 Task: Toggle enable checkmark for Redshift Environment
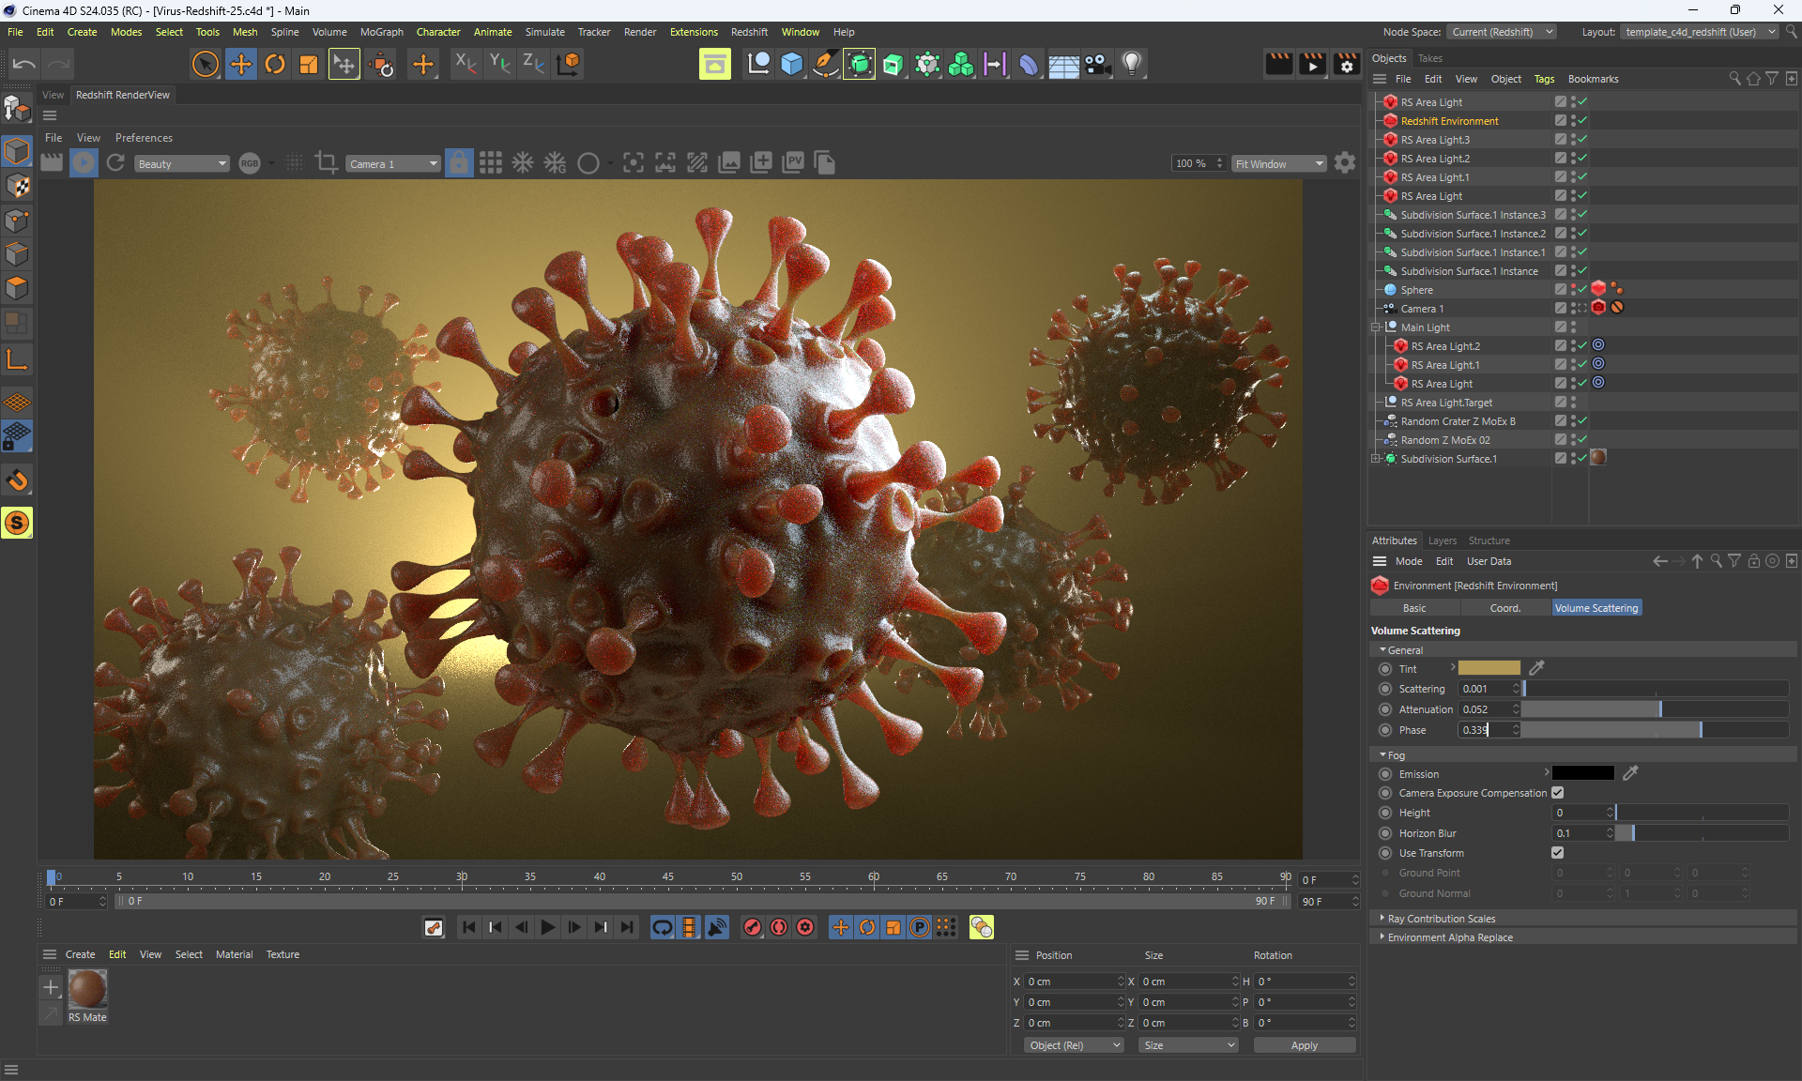click(x=1582, y=121)
